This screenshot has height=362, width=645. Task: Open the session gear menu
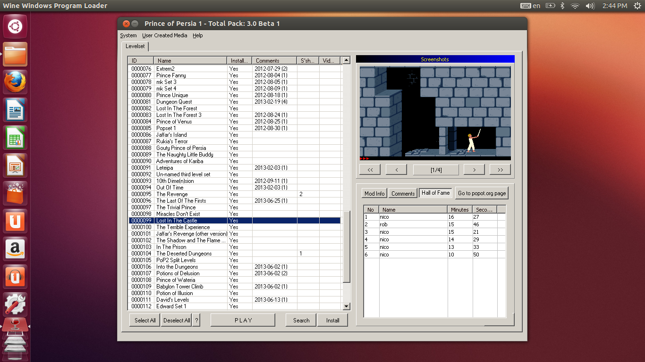[637, 6]
